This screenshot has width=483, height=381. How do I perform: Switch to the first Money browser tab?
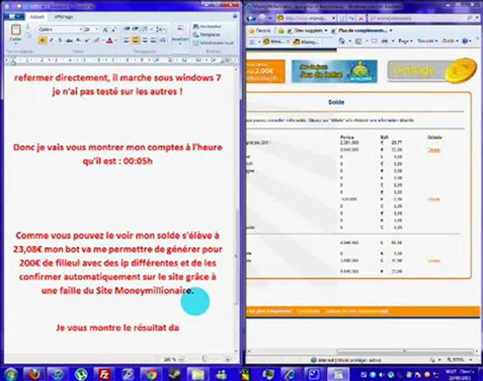click(276, 42)
